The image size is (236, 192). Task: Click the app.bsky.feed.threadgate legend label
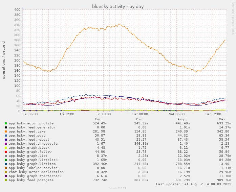(x=33, y=144)
